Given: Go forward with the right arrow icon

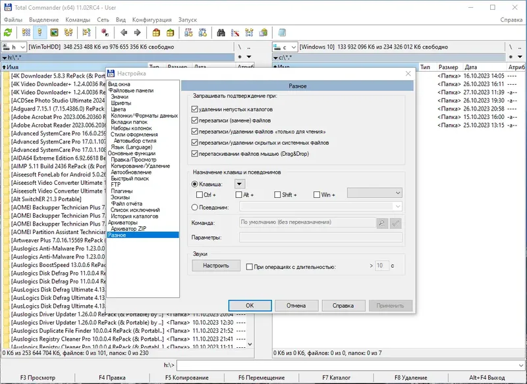Looking at the screenshot, I should 137,32.
